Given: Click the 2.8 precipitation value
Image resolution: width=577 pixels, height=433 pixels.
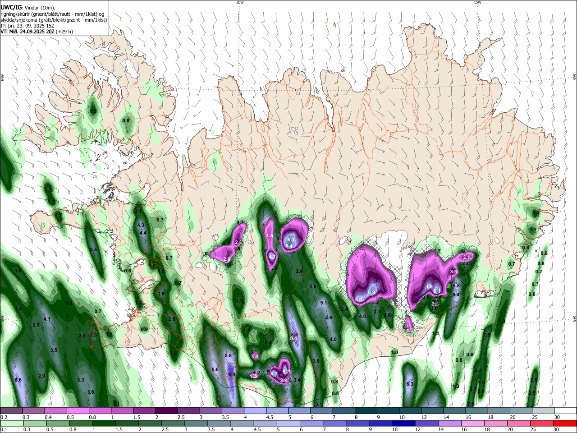Looking at the screenshot, I should 172,319.
